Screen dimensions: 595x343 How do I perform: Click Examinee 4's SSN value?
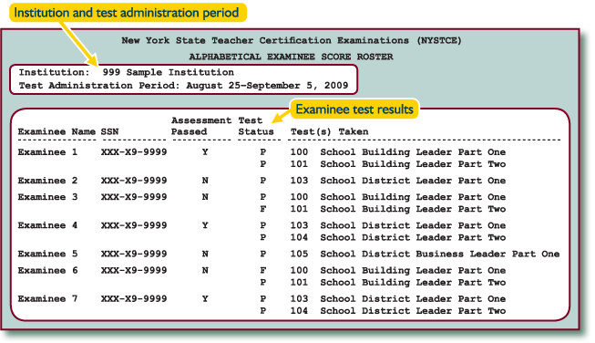point(134,225)
